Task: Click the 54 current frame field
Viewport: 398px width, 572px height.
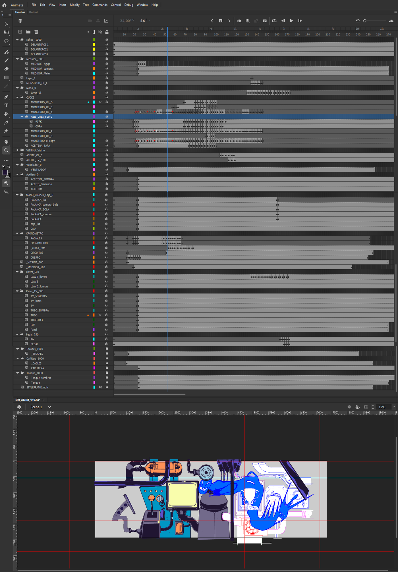Action: click(143, 21)
